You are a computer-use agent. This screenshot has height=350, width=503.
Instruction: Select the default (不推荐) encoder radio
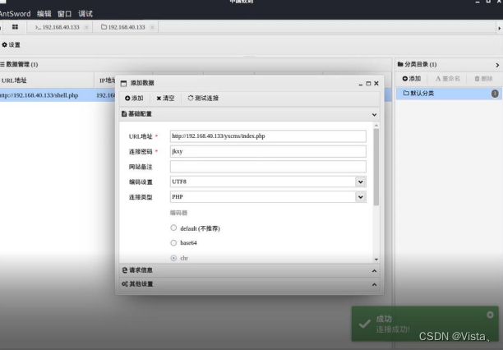click(x=173, y=228)
